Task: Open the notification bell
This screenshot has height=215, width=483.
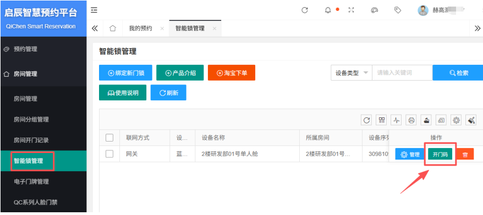Action: 328,10
